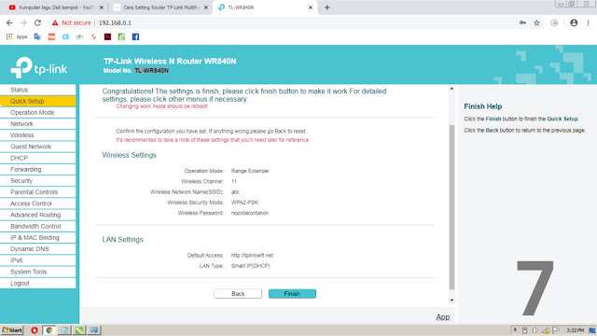This screenshot has width=597, height=336.
Task: Open the saved password key icon
Action: (522, 22)
